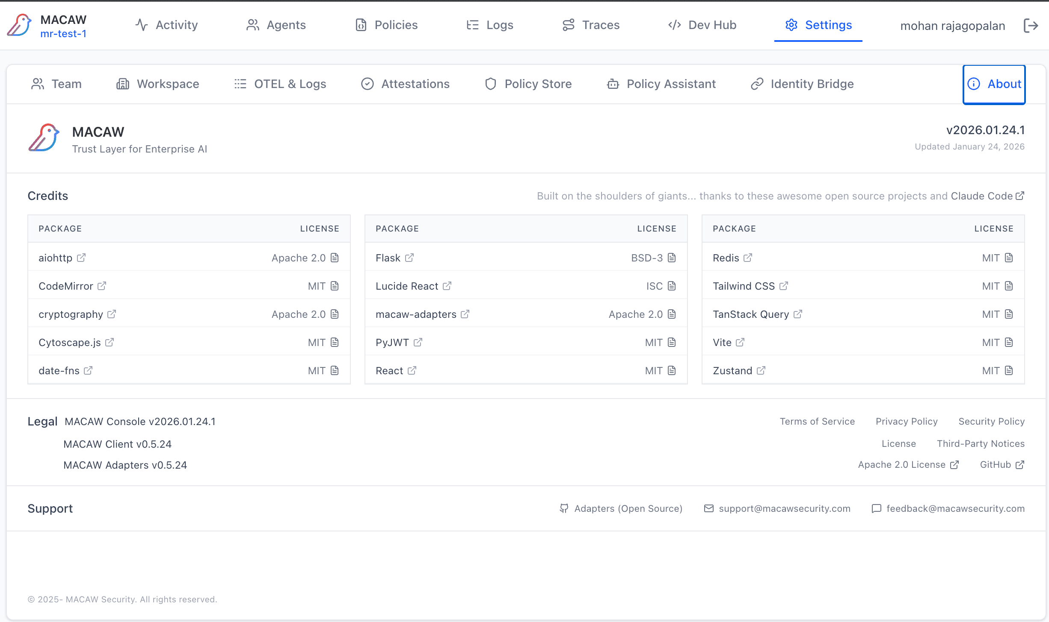Open the Vite license document icon
The image size is (1049, 622).
pos(1009,342)
